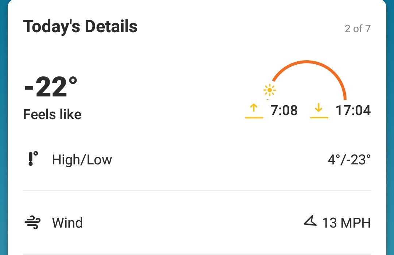This screenshot has width=394, height=255.
Task: Click the sunset down-arrow icon
Action: (319, 109)
